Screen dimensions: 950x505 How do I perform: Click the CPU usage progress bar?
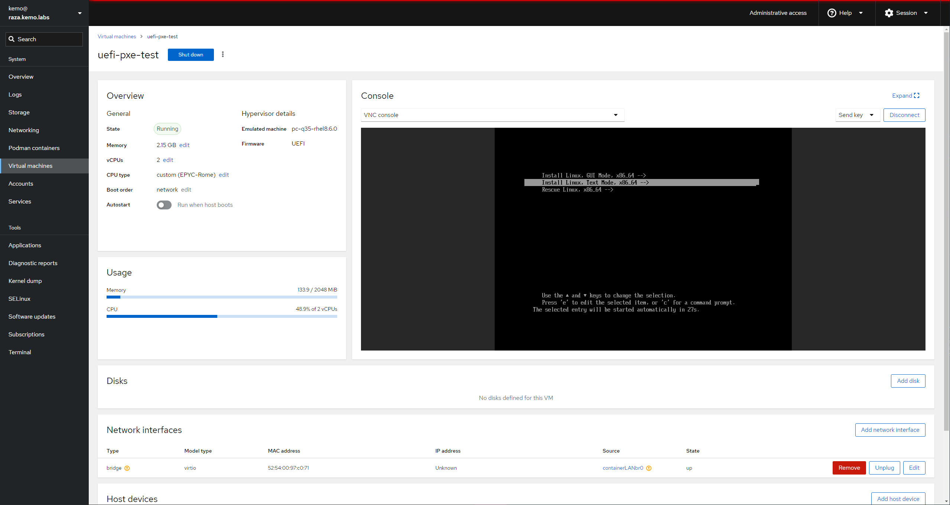pos(222,316)
